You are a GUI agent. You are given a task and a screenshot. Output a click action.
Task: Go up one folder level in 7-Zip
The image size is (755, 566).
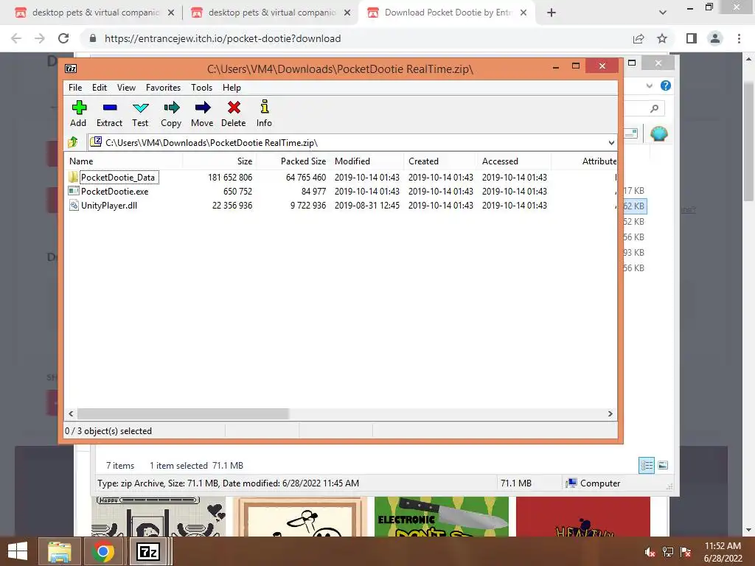73,142
